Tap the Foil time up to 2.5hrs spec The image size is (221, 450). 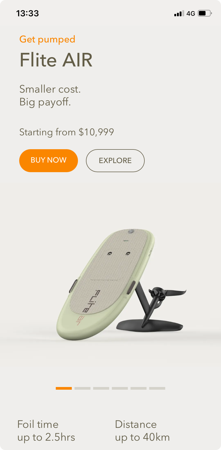click(x=46, y=431)
